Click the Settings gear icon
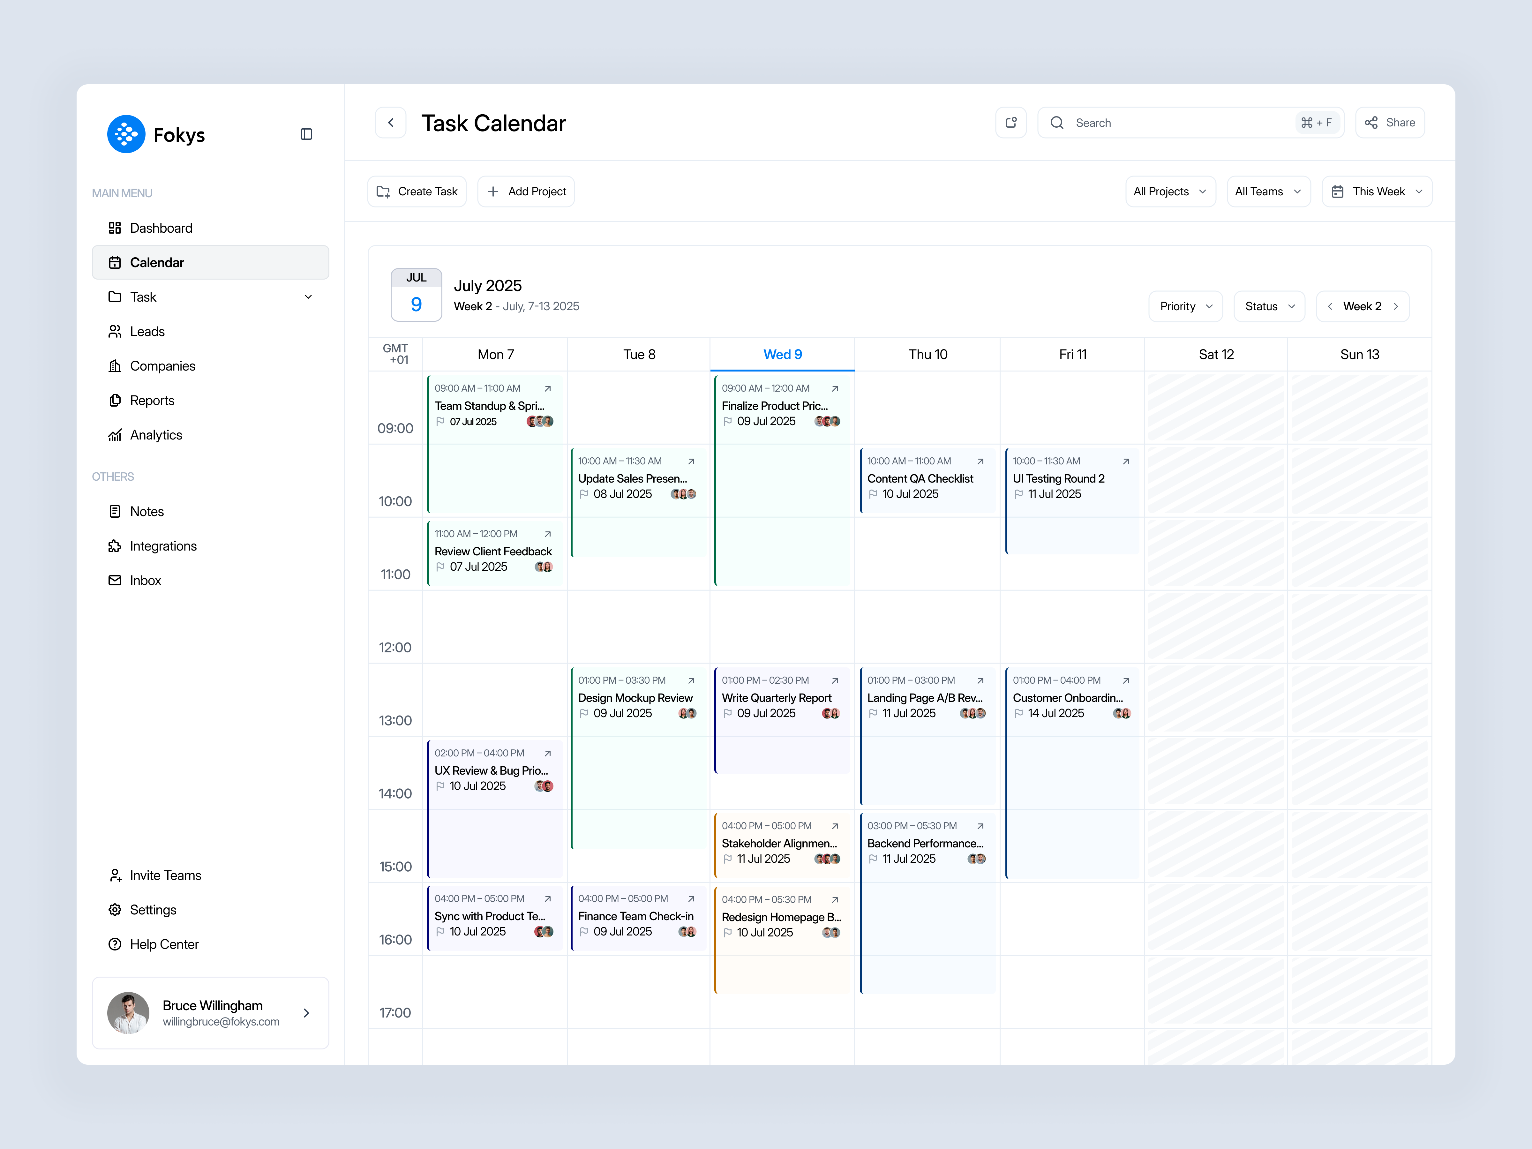The height and width of the screenshot is (1149, 1532). point(115,909)
